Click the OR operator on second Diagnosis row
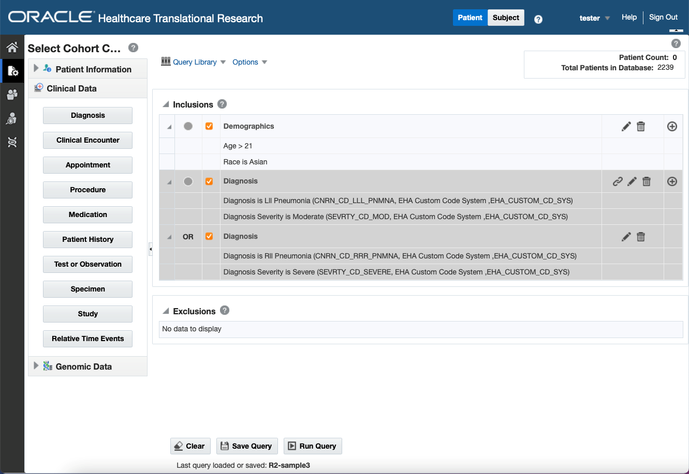The width and height of the screenshot is (689, 474). pyautogui.click(x=188, y=237)
